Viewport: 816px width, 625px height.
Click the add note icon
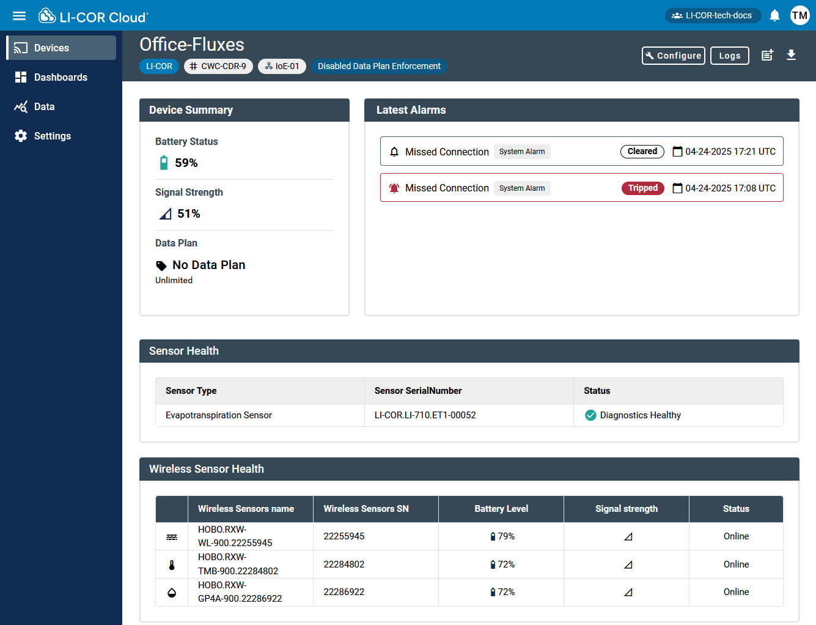click(767, 55)
